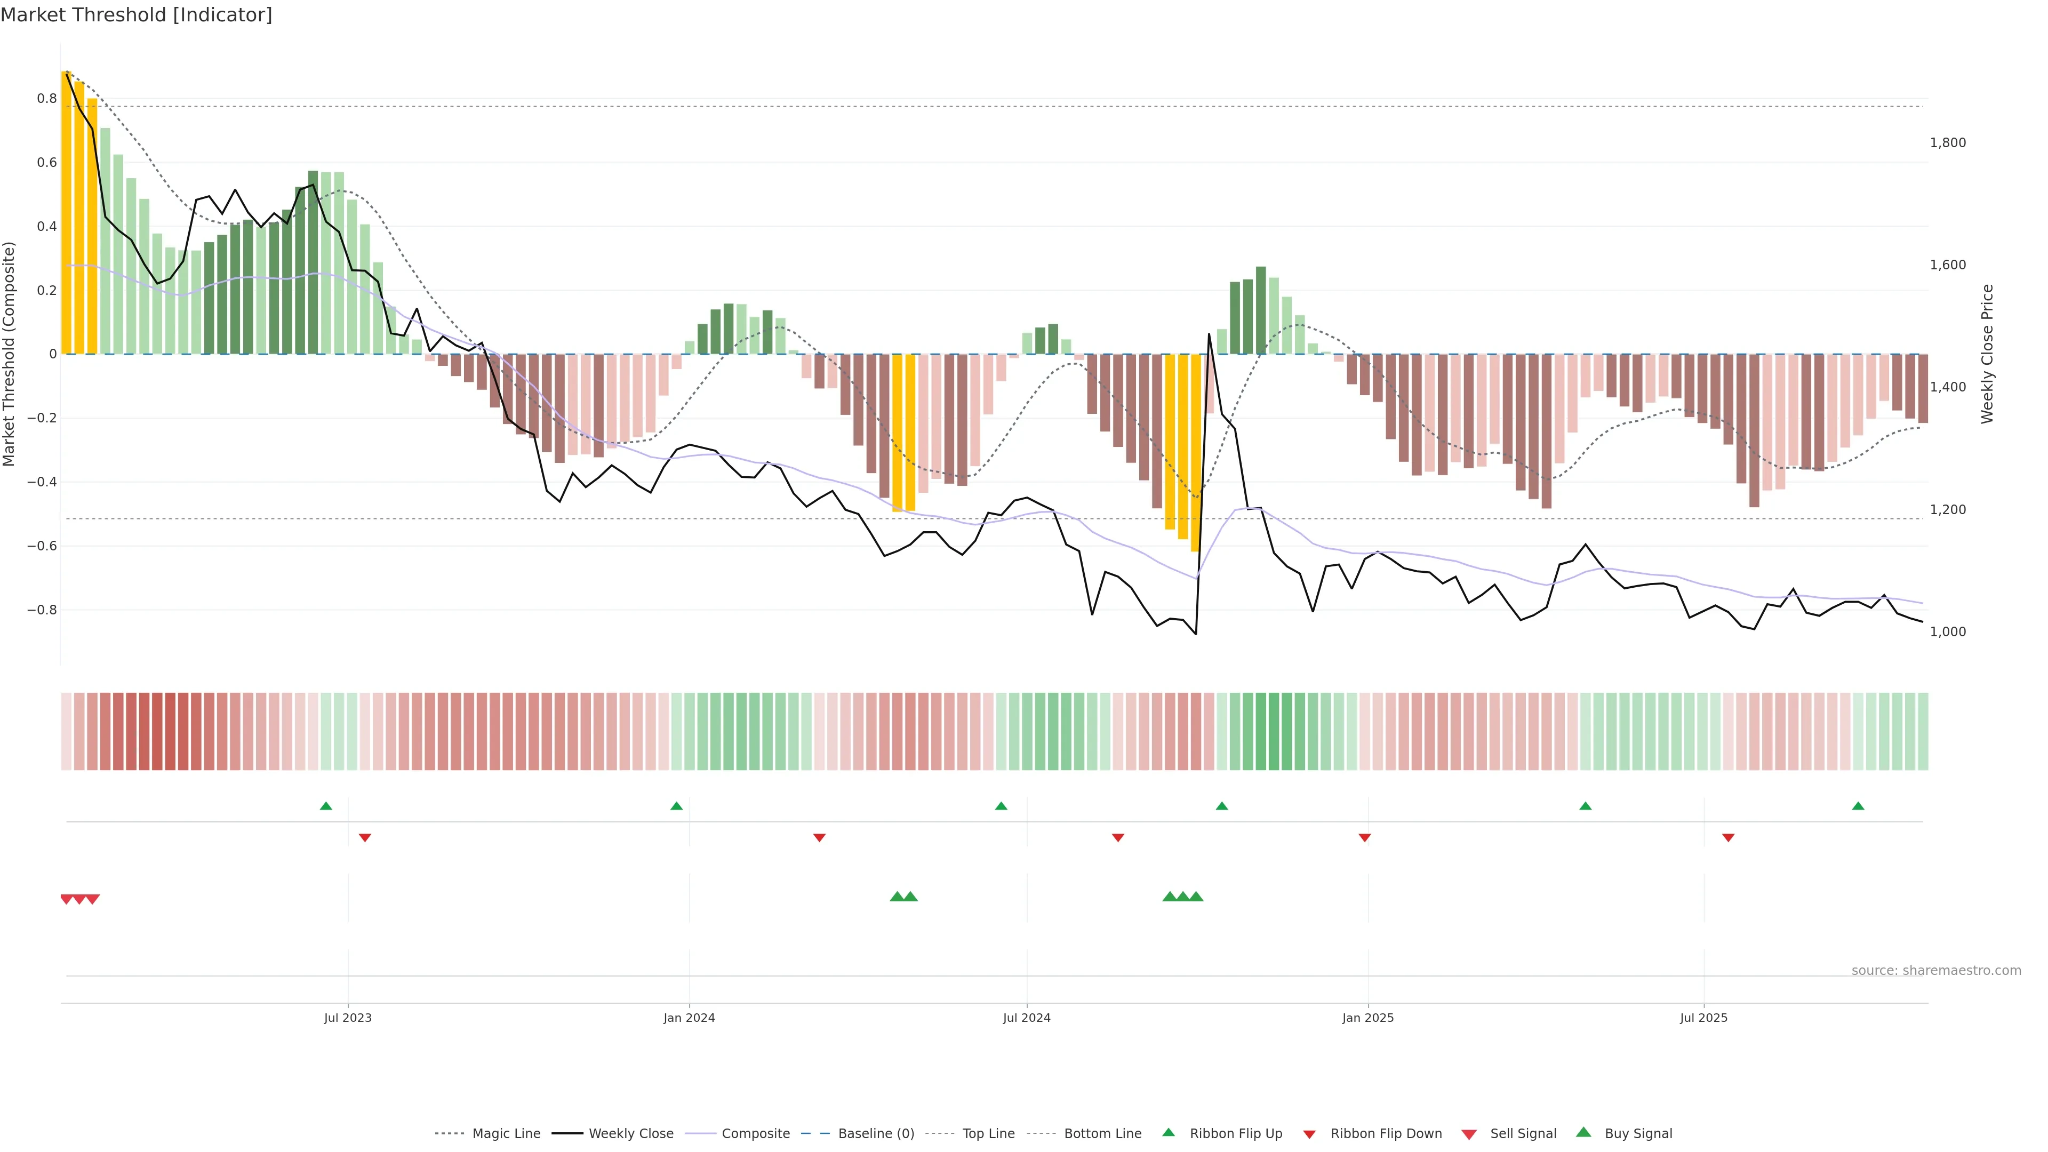
Task: Toggle the Top Line legend entry
Action: (x=988, y=1134)
